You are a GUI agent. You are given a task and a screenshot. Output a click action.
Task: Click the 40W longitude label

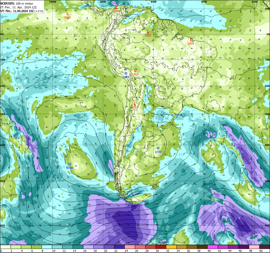(204, 2)
